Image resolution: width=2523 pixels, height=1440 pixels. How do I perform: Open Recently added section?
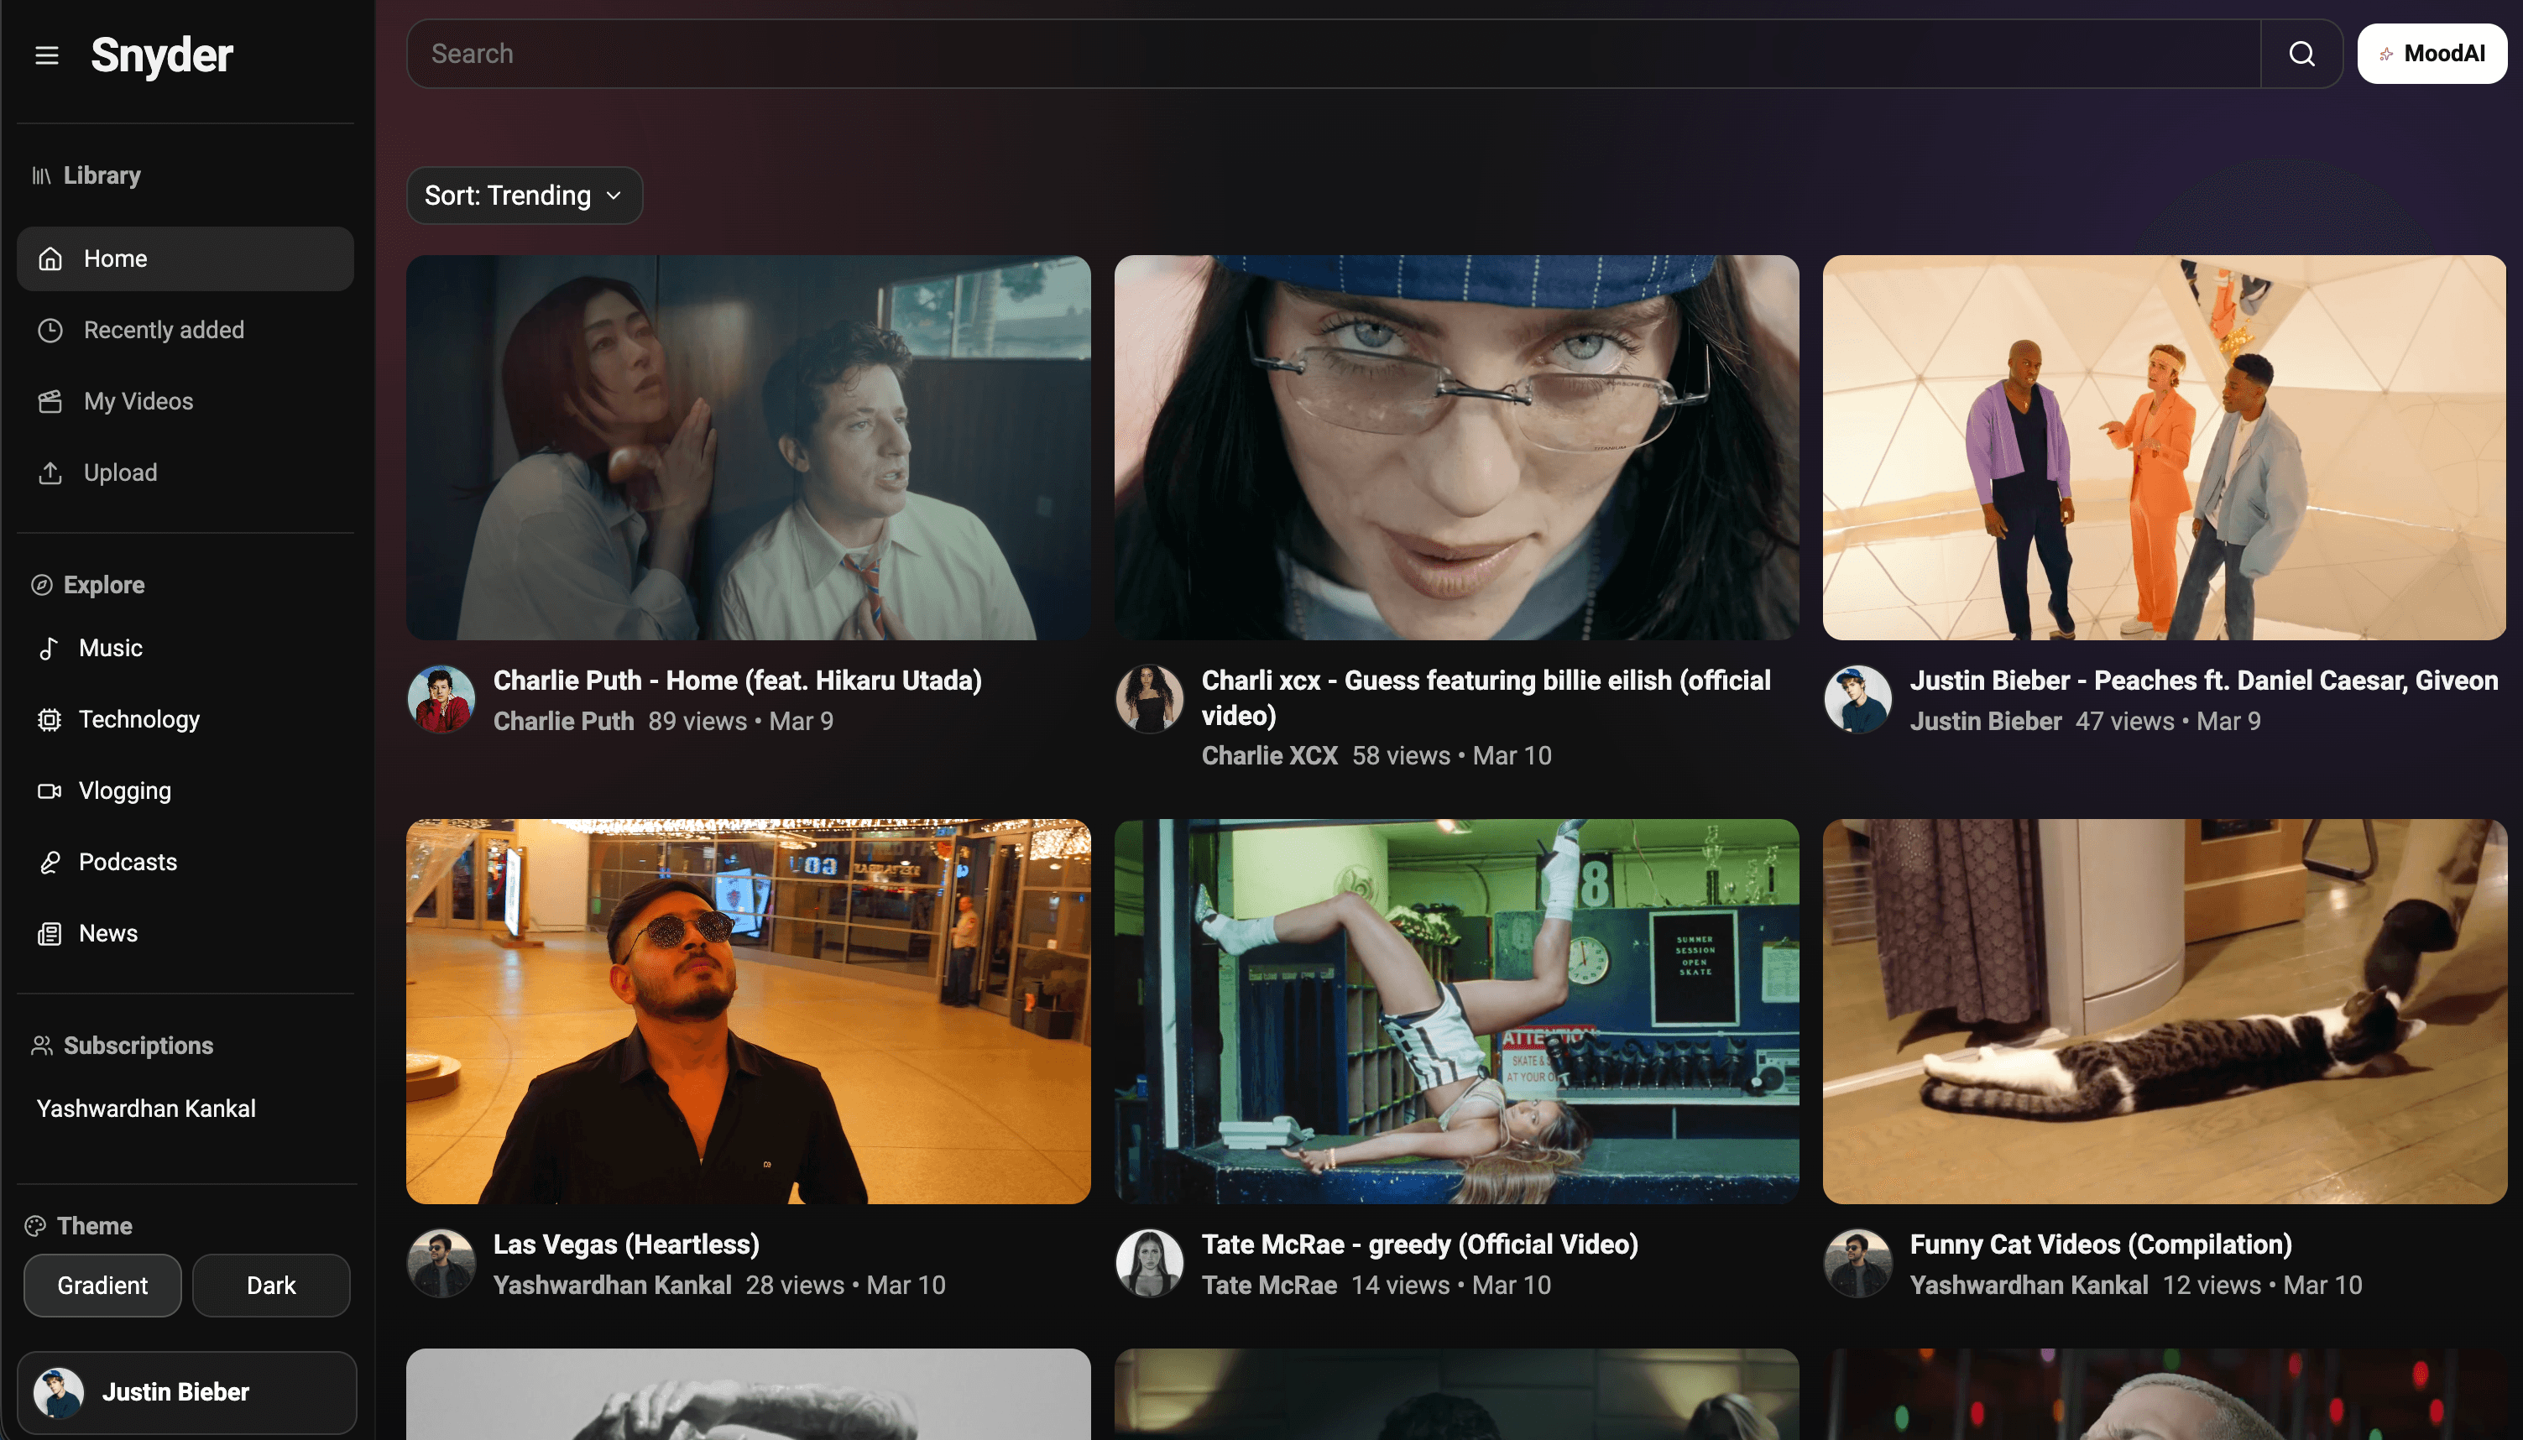tap(185, 331)
